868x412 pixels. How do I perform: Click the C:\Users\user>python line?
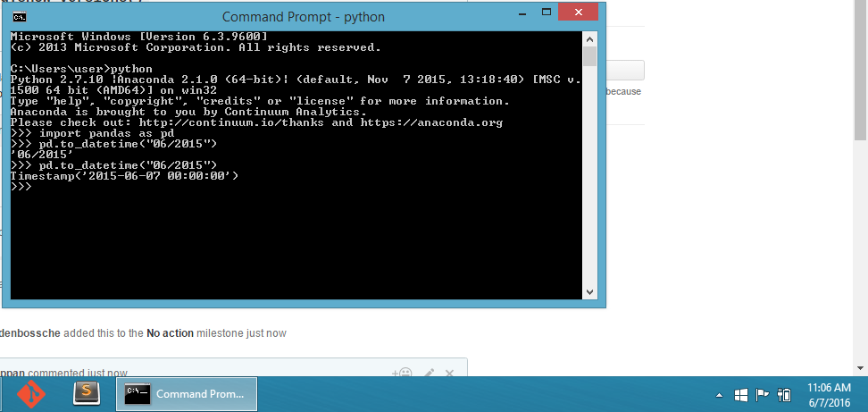click(x=81, y=69)
